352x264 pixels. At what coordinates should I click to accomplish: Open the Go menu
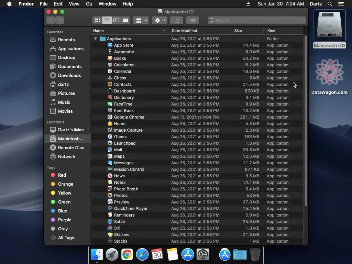89,4
